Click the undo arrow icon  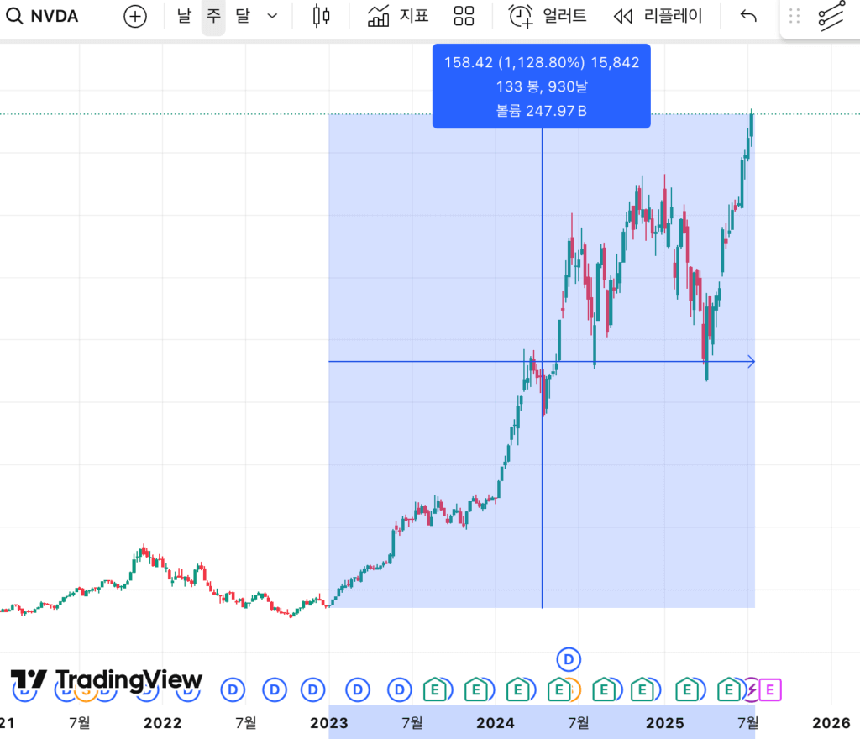coord(748,17)
